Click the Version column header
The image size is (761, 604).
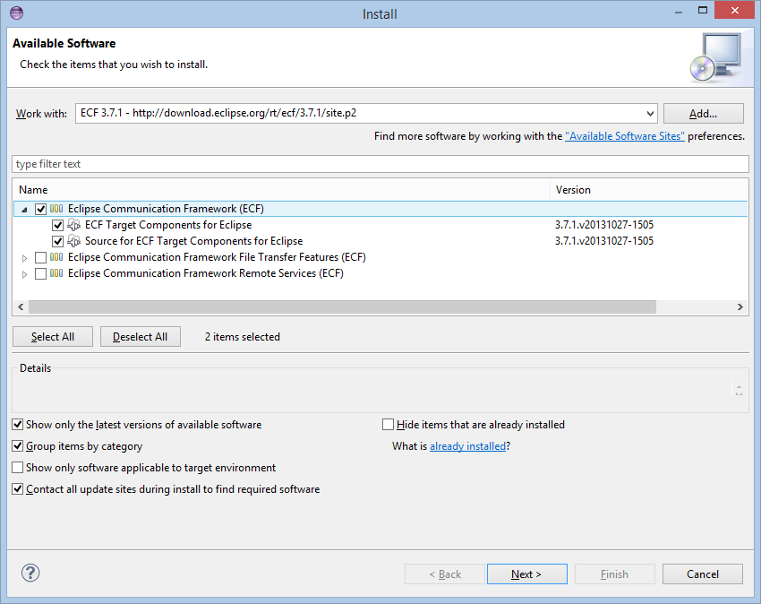[649, 189]
